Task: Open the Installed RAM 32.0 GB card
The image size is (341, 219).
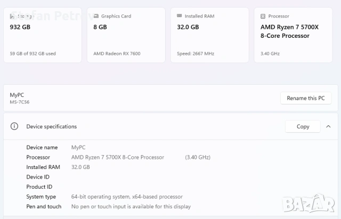Action: pos(209,35)
